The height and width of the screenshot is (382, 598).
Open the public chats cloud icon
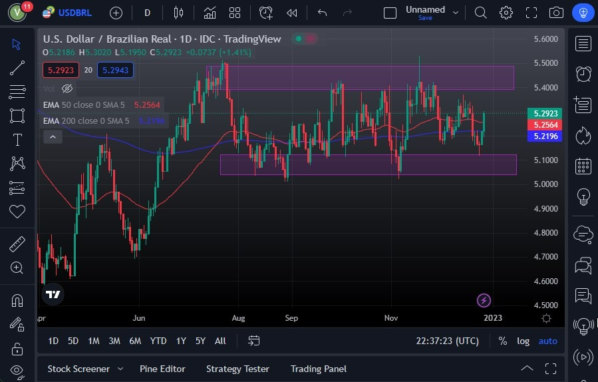point(583,234)
